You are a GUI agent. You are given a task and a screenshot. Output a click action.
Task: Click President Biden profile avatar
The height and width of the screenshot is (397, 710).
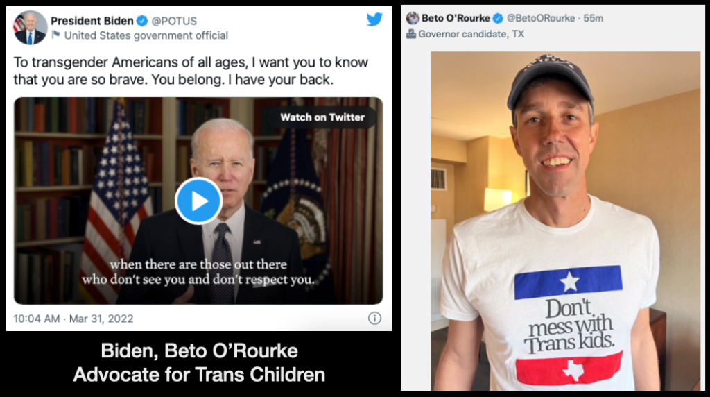[x=30, y=27]
